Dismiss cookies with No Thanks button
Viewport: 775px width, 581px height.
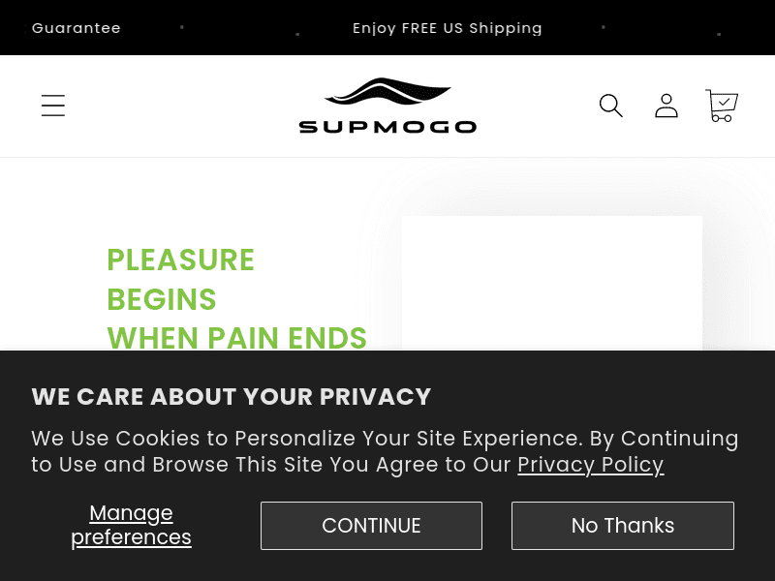pyautogui.click(x=623, y=526)
